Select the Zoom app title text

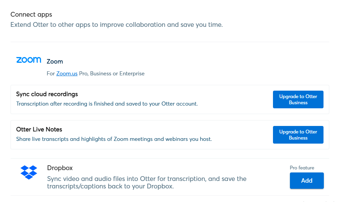55,61
